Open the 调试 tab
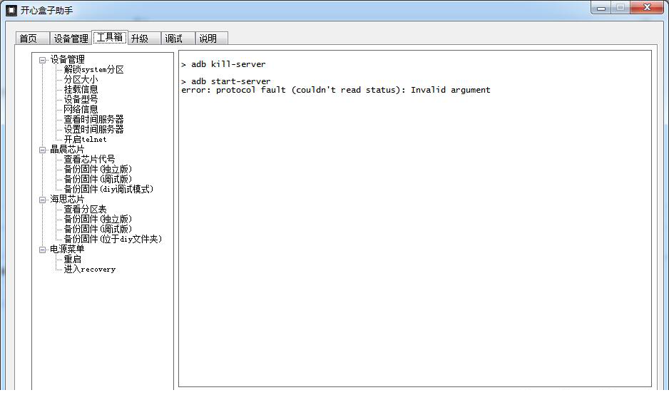 178,39
